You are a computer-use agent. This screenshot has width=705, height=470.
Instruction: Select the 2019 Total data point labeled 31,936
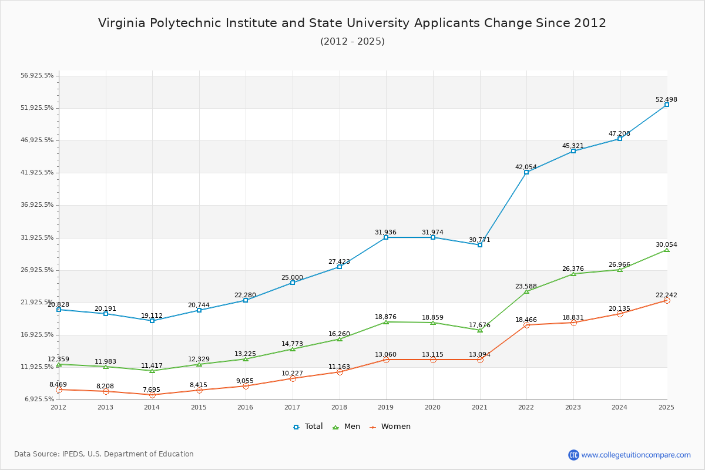(385, 237)
